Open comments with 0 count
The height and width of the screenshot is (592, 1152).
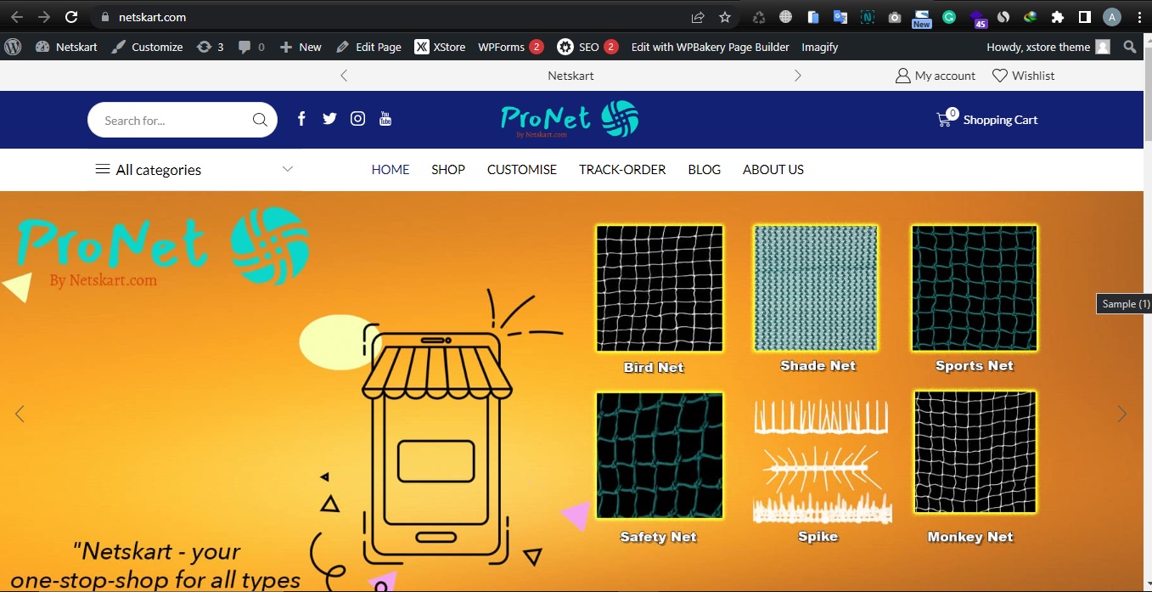tap(251, 47)
